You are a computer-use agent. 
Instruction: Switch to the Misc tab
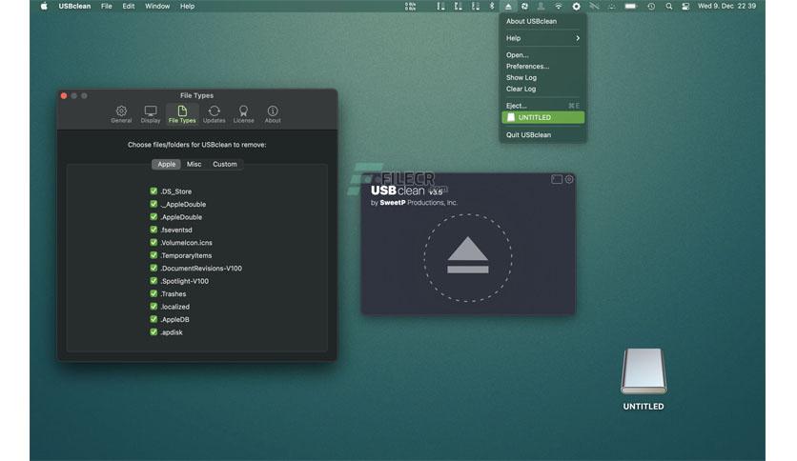click(x=194, y=164)
